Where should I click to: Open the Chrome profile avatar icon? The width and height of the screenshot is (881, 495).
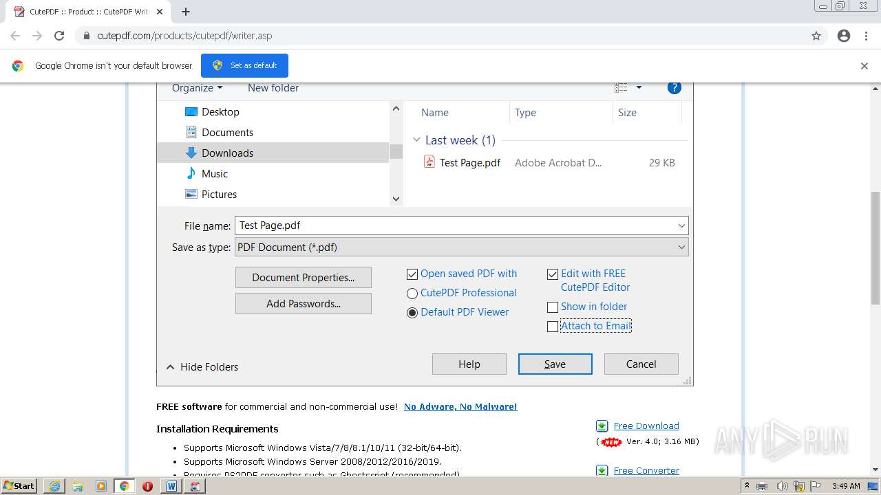tap(844, 36)
